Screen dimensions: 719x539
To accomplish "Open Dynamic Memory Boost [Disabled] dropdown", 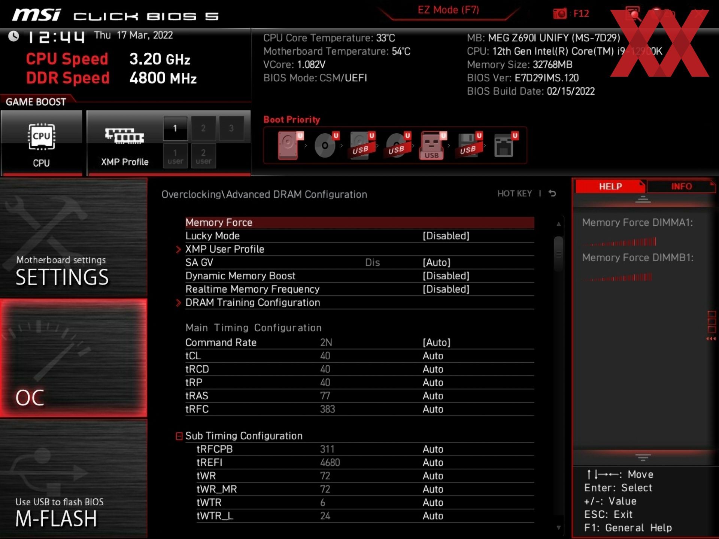I will [446, 276].
